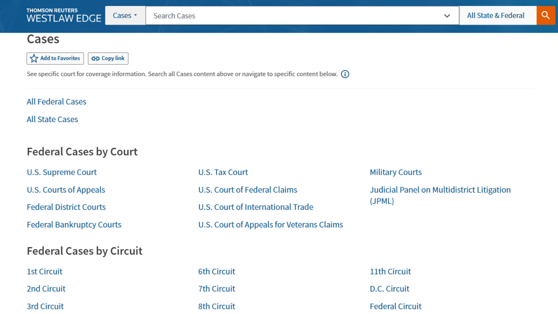The image size is (558, 314).
Task: Open U.S. Court of International Trade
Action: click(x=256, y=207)
